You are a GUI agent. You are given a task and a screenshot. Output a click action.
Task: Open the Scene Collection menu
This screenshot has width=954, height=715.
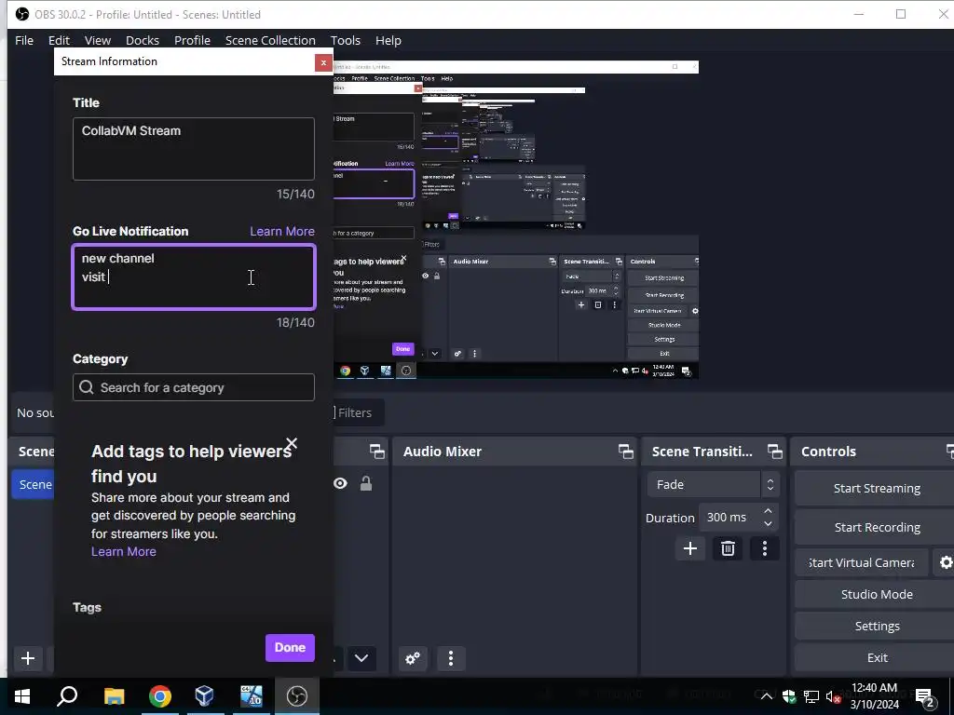coord(270,40)
